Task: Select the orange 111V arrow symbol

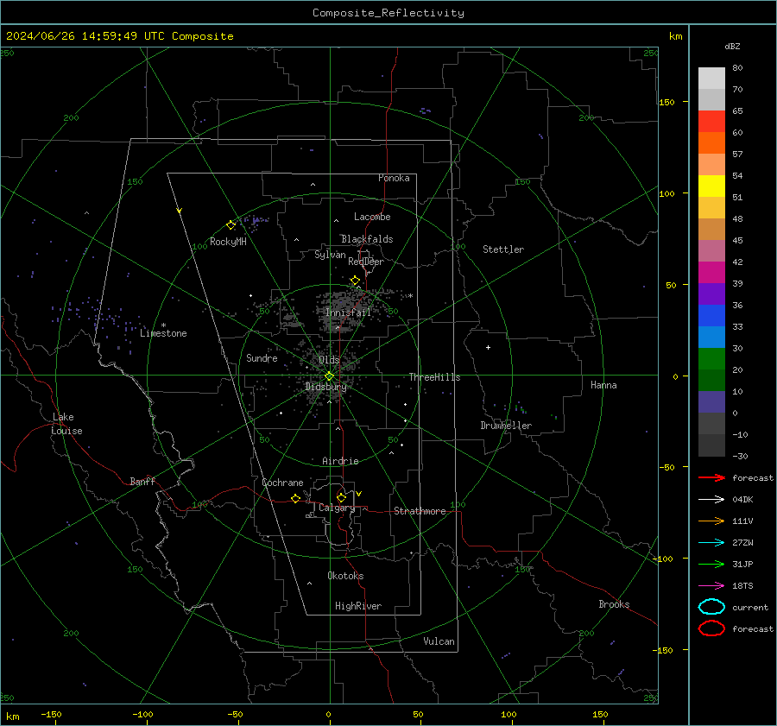Action: point(711,521)
